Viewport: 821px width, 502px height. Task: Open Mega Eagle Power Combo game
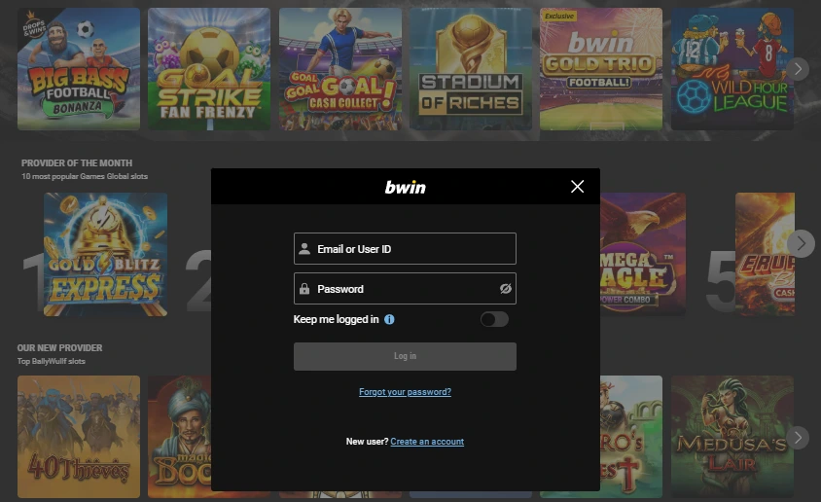(x=642, y=254)
